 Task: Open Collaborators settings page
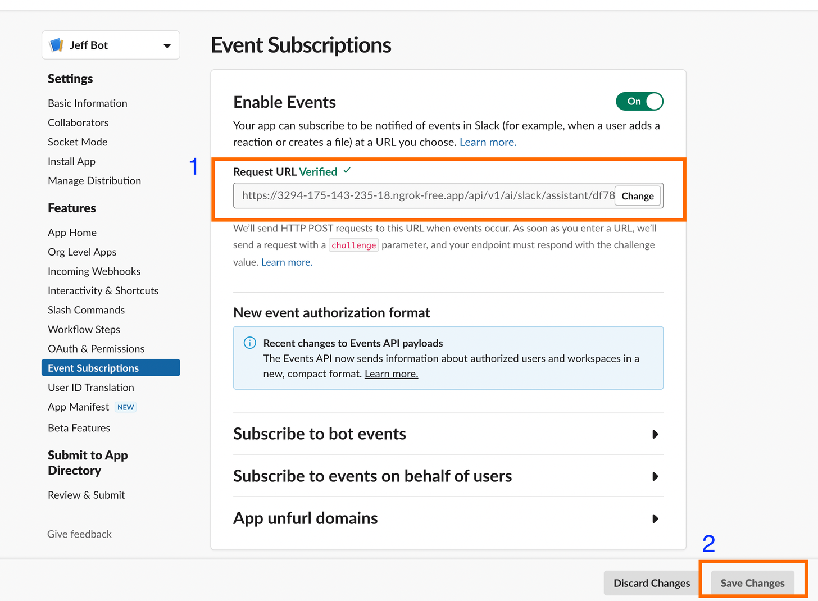(78, 122)
